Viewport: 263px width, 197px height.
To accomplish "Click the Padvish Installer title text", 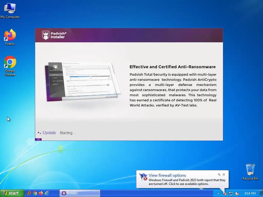I will pyautogui.click(x=59, y=35).
